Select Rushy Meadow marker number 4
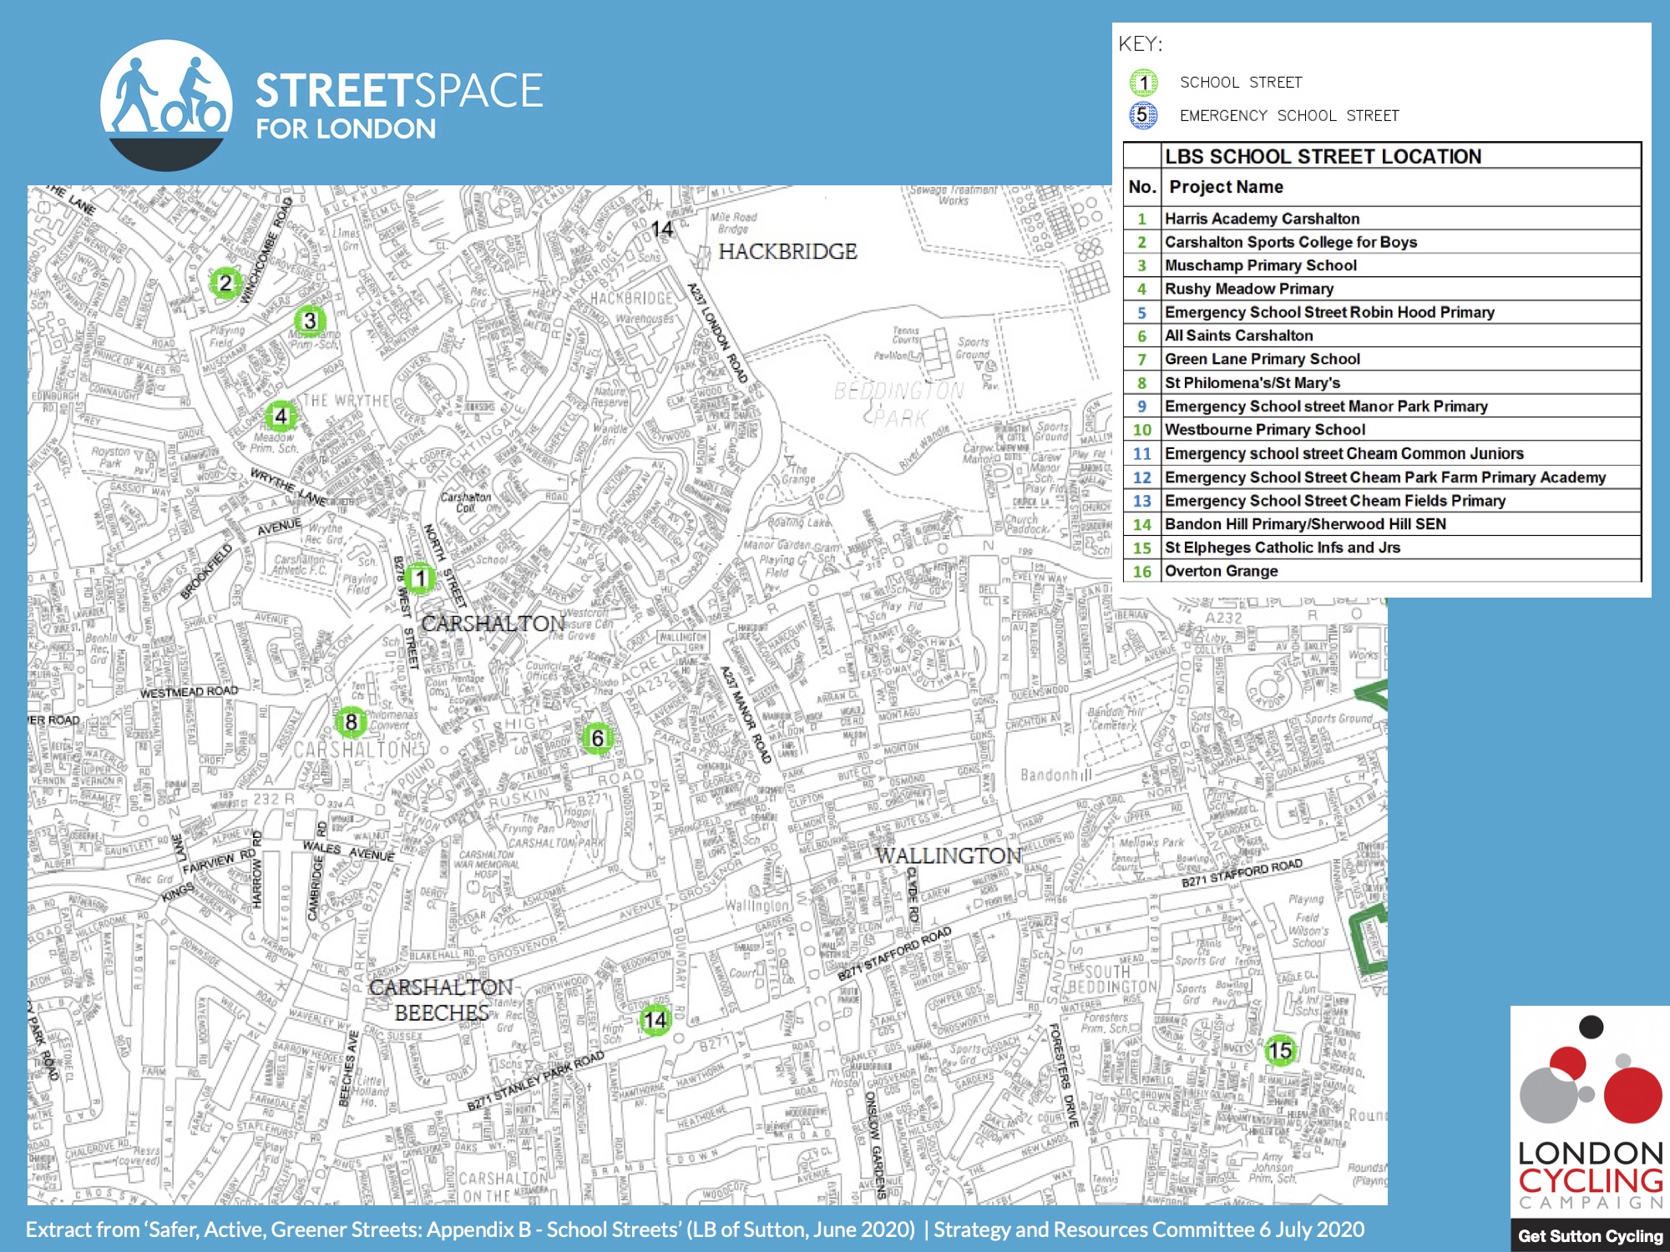The height and width of the screenshot is (1252, 1670). tap(281, 416)
